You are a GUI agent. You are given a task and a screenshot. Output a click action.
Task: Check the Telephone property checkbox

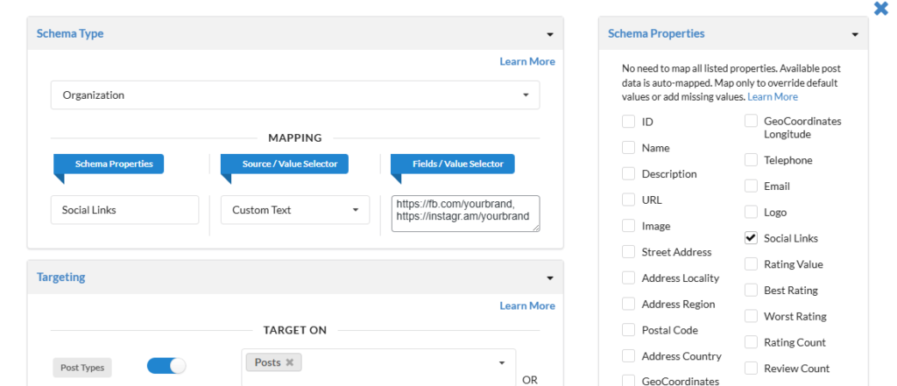tap(751, 160)
